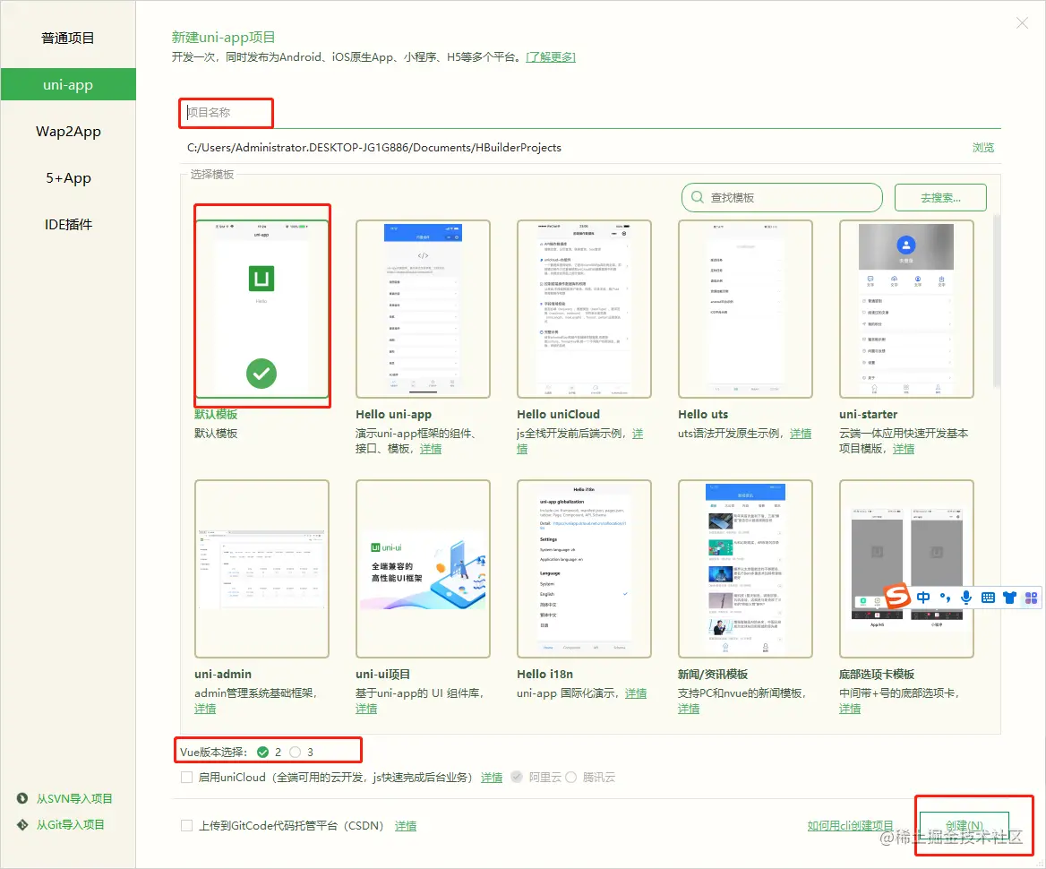Click the template list vertical scrollbar
The height and width of the screenshot is (869, 1046).
(x=996, y=300)
